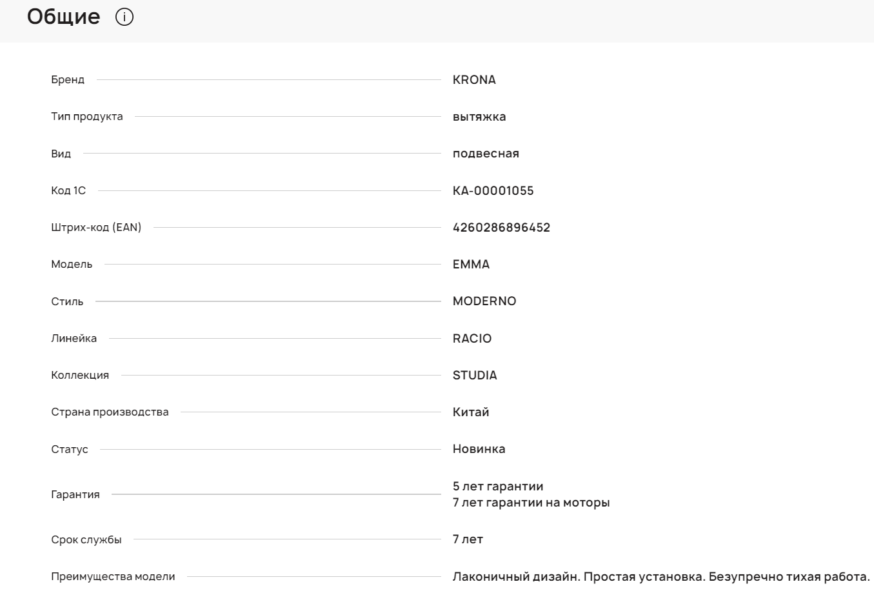Click the 1C code KA-00001055
This screenshot has width=874, height=593.
[x=493, y=191]
